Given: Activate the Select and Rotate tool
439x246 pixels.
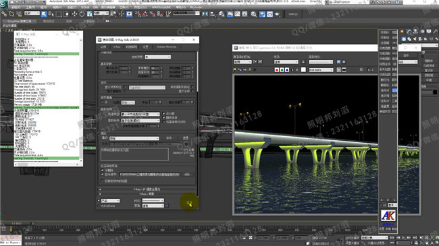Looking at the screenshot, I should point(82,13).
